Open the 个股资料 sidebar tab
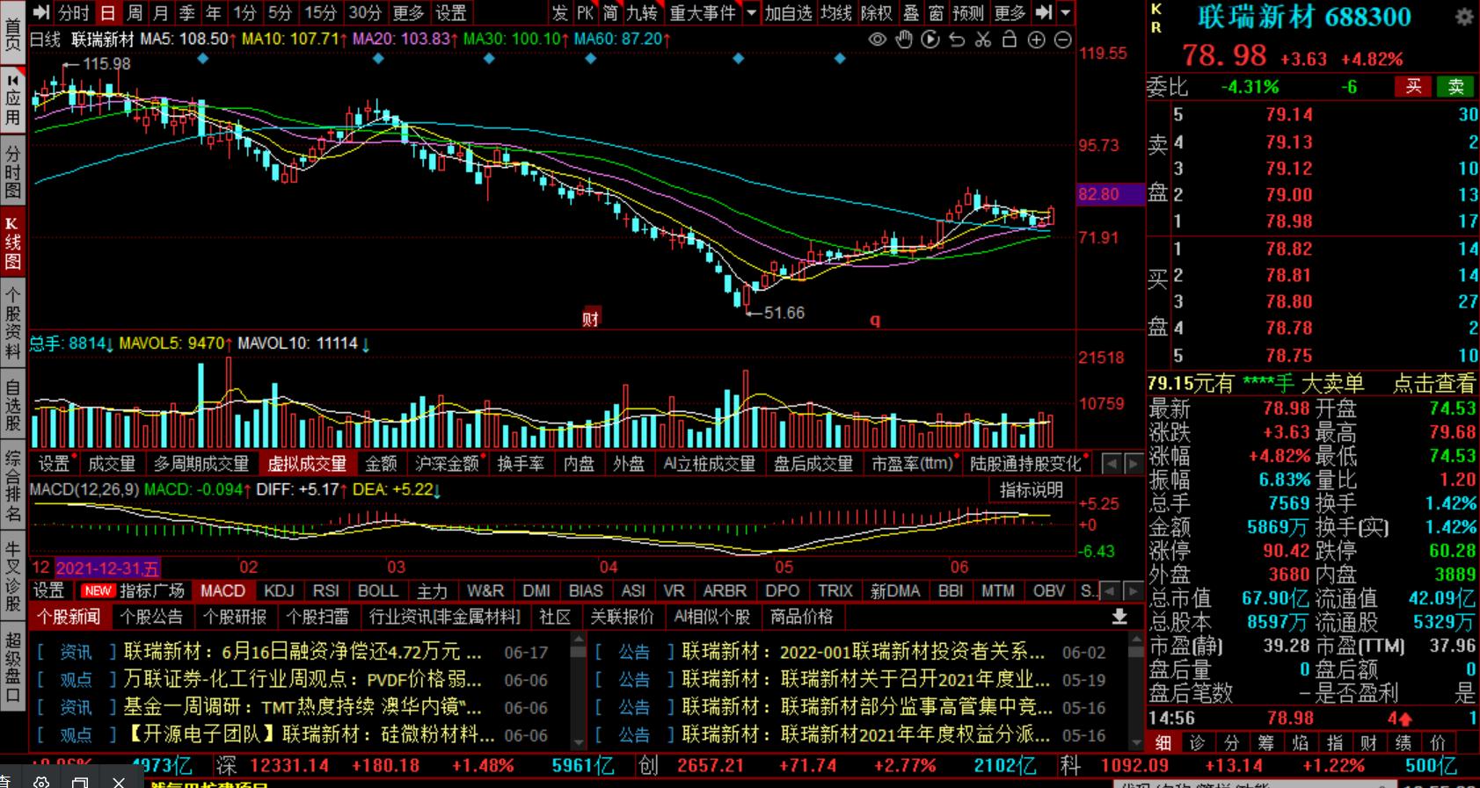Image resolution: width=1480 pixels, height=788 pixels. coord(12,323)
